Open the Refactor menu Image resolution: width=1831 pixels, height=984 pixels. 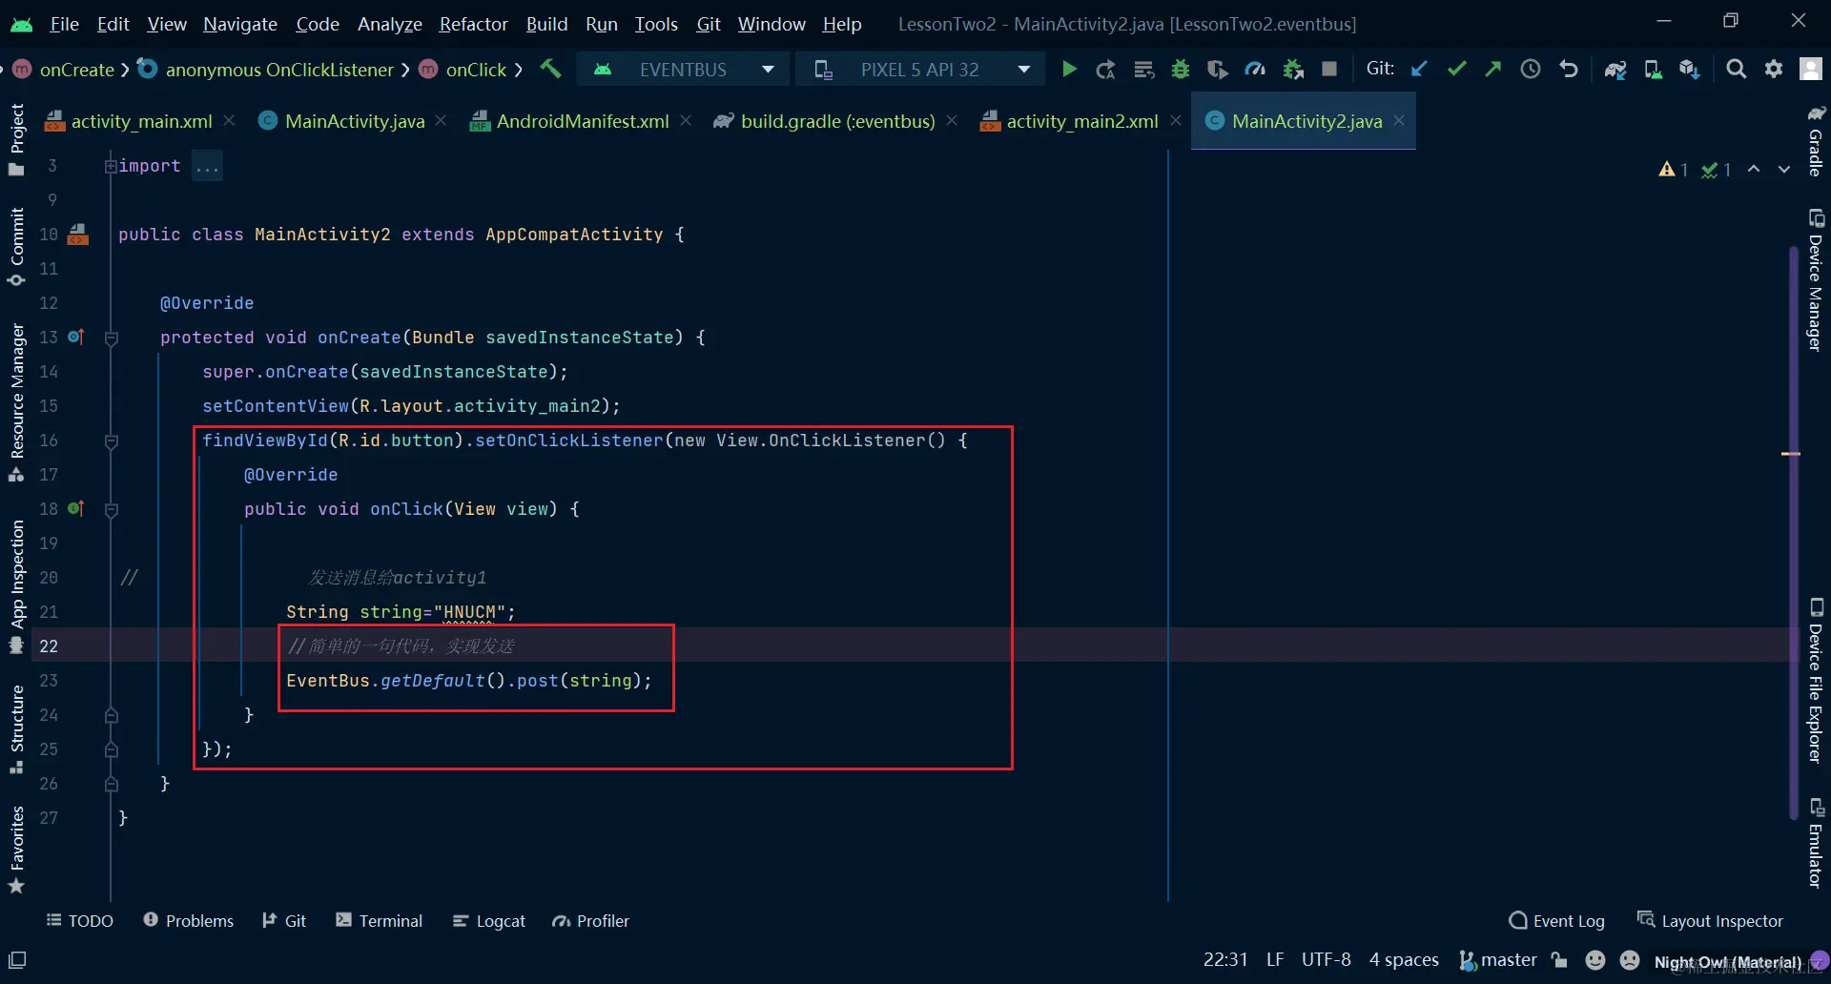(x=473, y=24)
